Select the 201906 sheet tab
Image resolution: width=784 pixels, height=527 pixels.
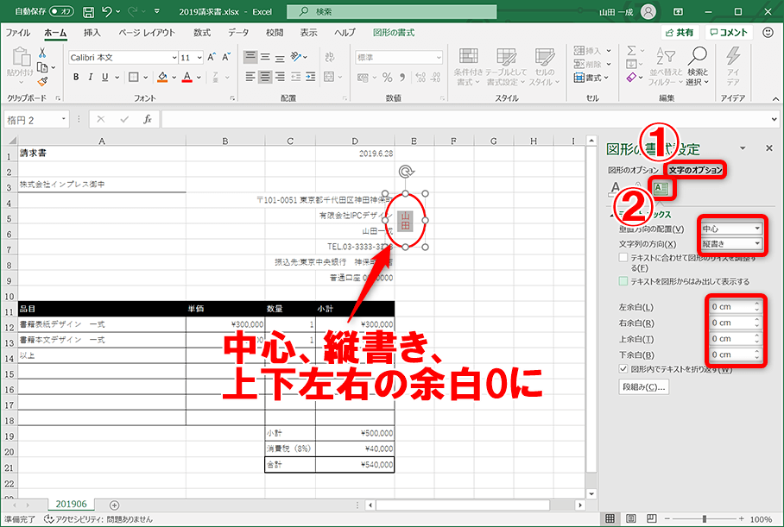(71, 504)
